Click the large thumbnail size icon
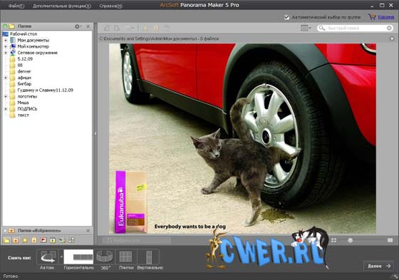The width and height of the screenshot is (399, 280). click(390, 240)
